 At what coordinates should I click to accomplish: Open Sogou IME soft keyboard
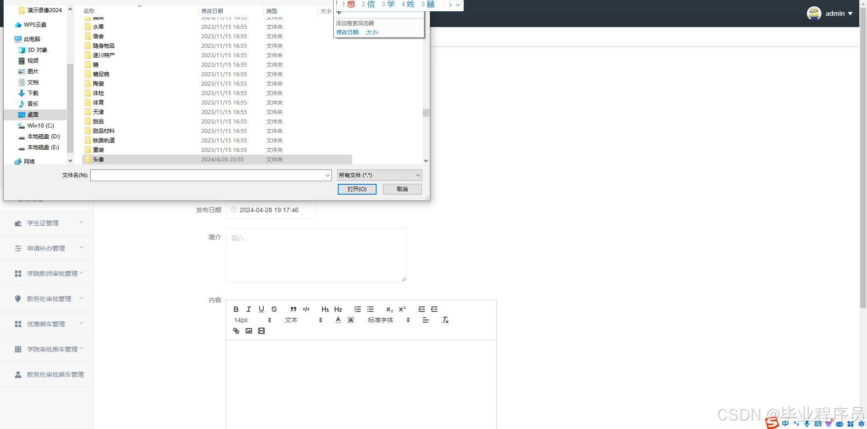pos(818,424)
